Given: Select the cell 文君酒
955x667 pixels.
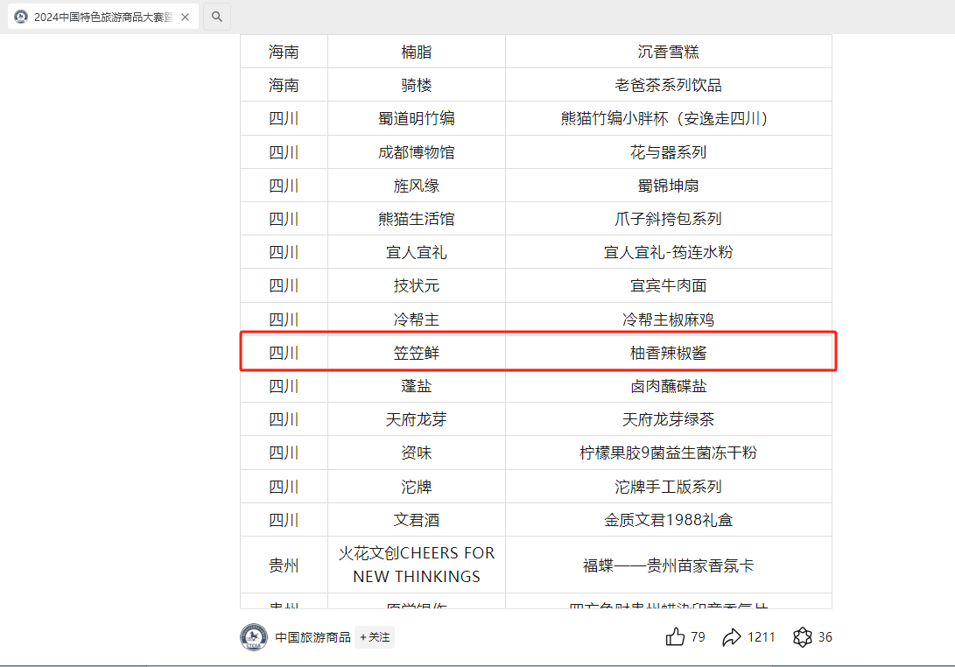Looking at the screenshot, I should point(417,520).
